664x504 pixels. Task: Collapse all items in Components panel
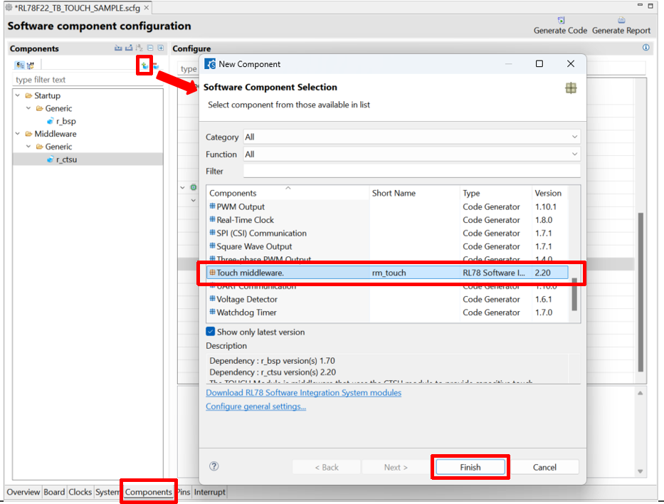[151, 48]
